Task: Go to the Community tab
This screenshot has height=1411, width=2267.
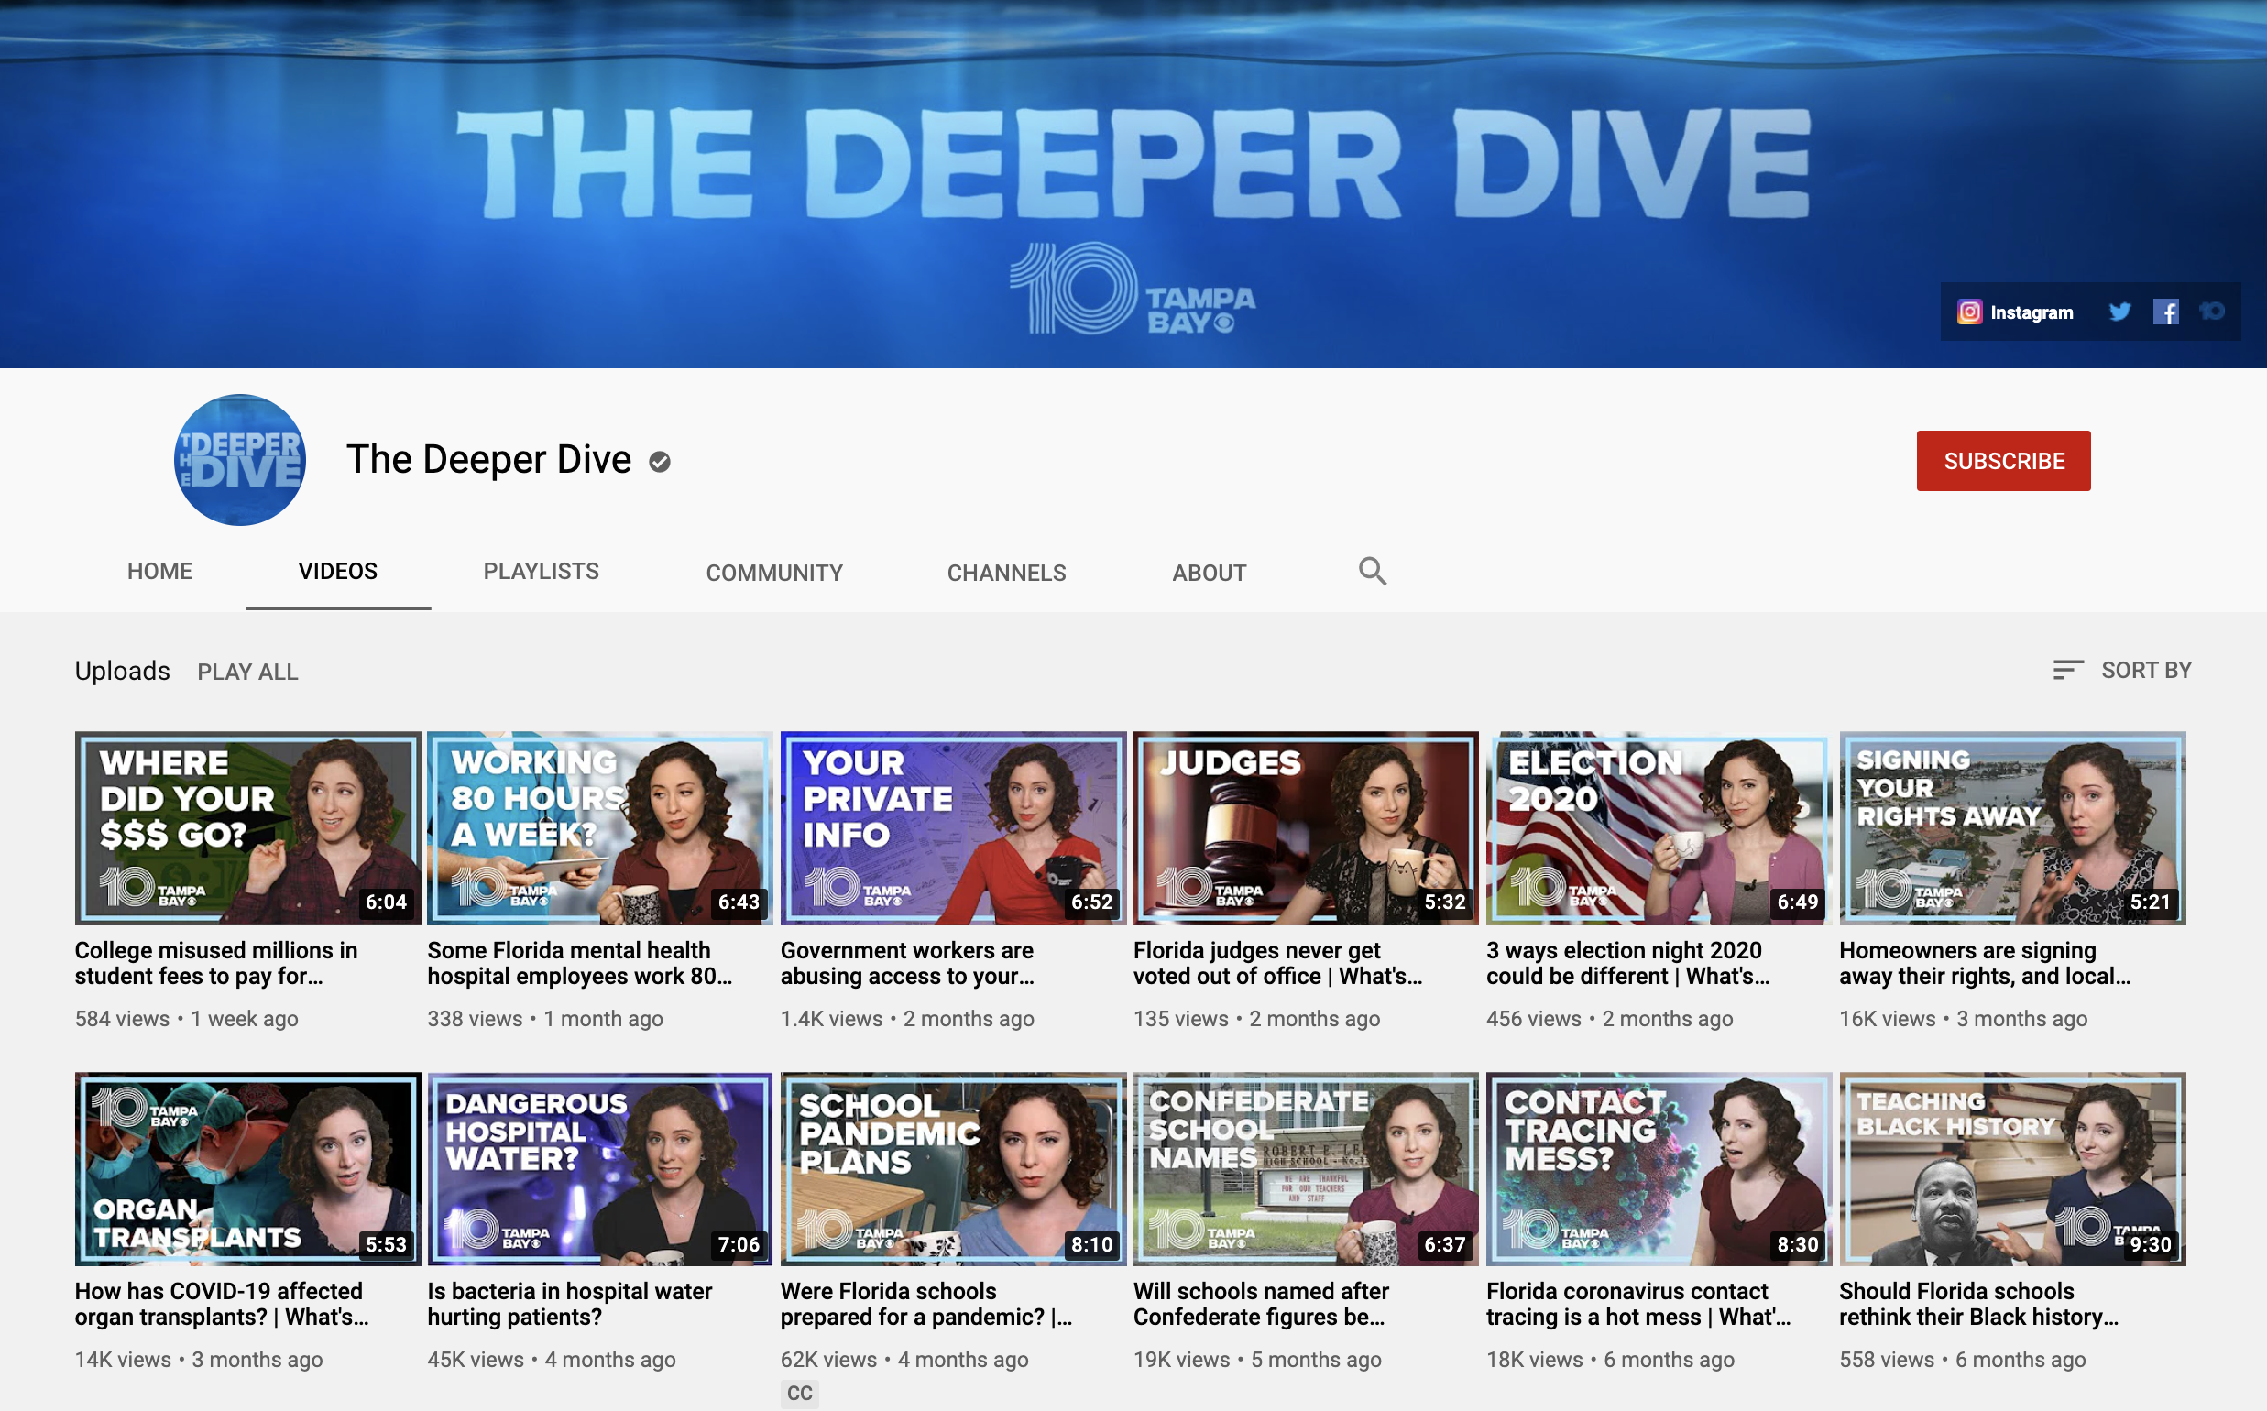Action: pyautogui.click(x=773, y=572)
